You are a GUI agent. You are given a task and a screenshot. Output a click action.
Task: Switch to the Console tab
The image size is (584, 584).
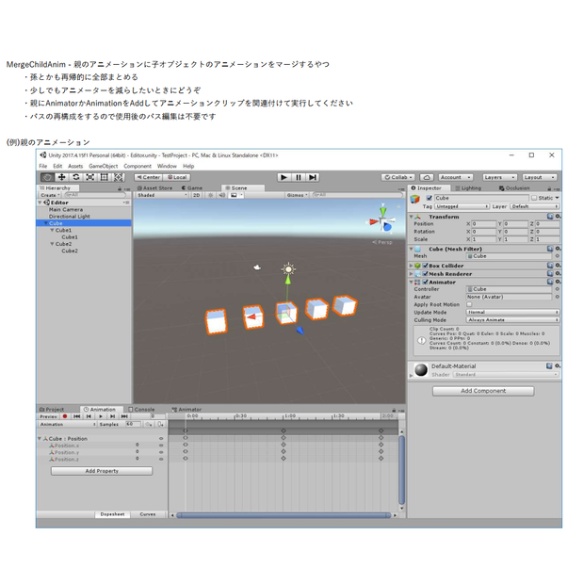coord(141,410)
